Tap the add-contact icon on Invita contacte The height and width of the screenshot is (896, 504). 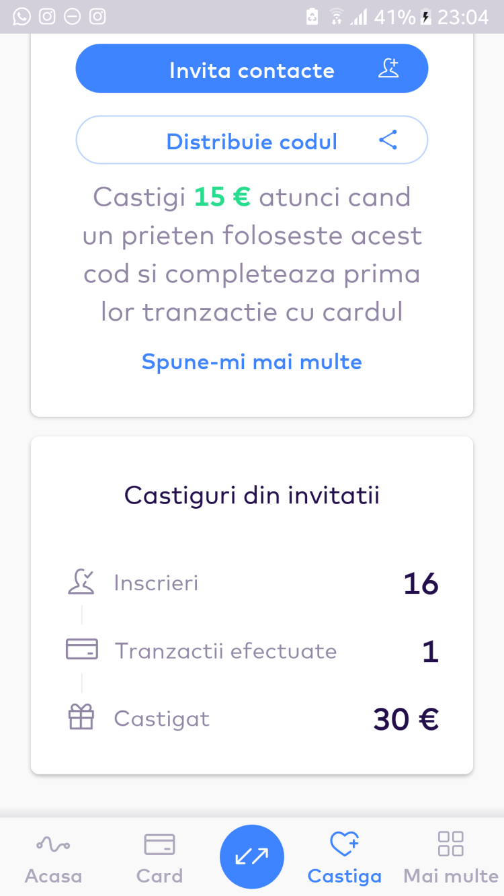click(x=388, y=69)
